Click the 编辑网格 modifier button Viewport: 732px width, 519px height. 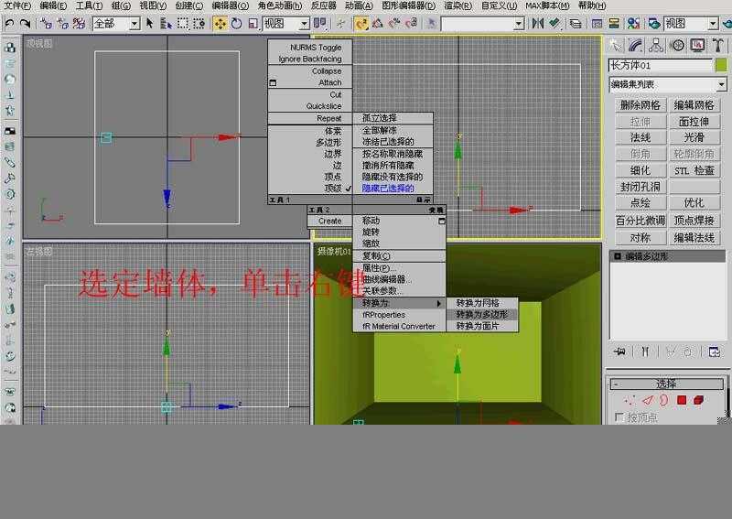coord(694,105)
